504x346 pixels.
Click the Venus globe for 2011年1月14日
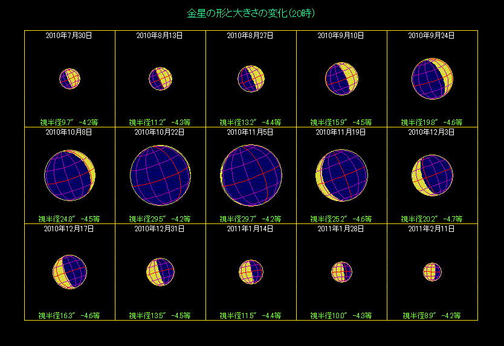tap(251, 272)
